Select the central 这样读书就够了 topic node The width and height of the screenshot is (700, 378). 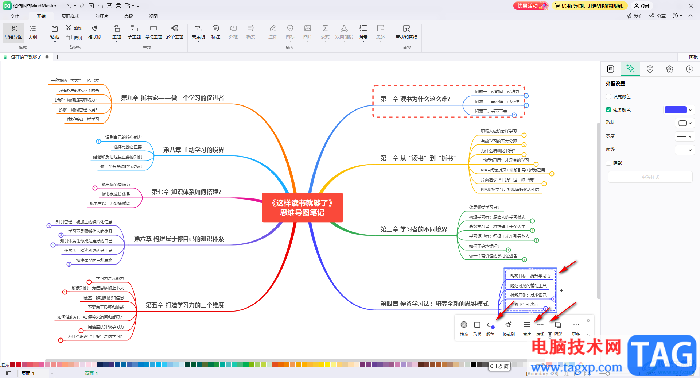coord(302,208)
